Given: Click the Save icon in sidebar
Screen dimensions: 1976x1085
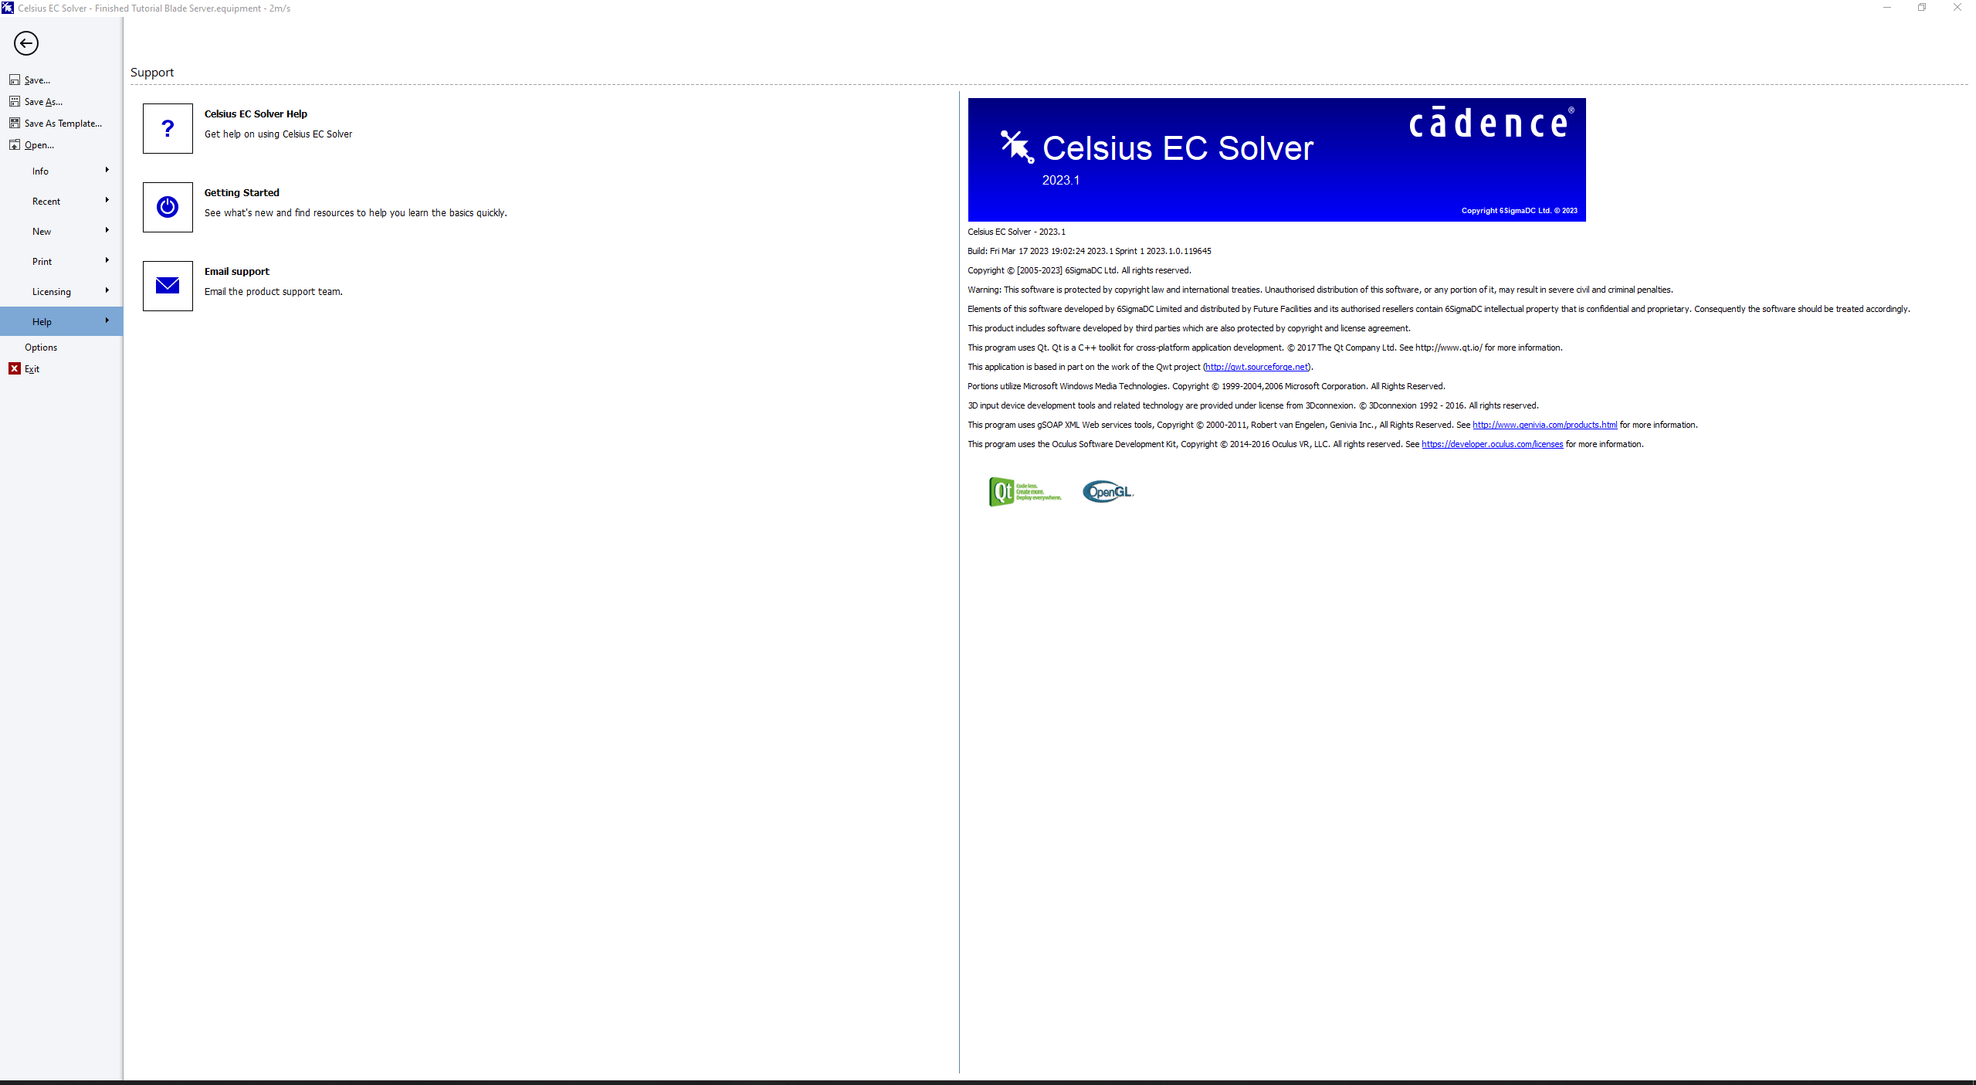Looking at the screenshot, I should pos(13,80).
